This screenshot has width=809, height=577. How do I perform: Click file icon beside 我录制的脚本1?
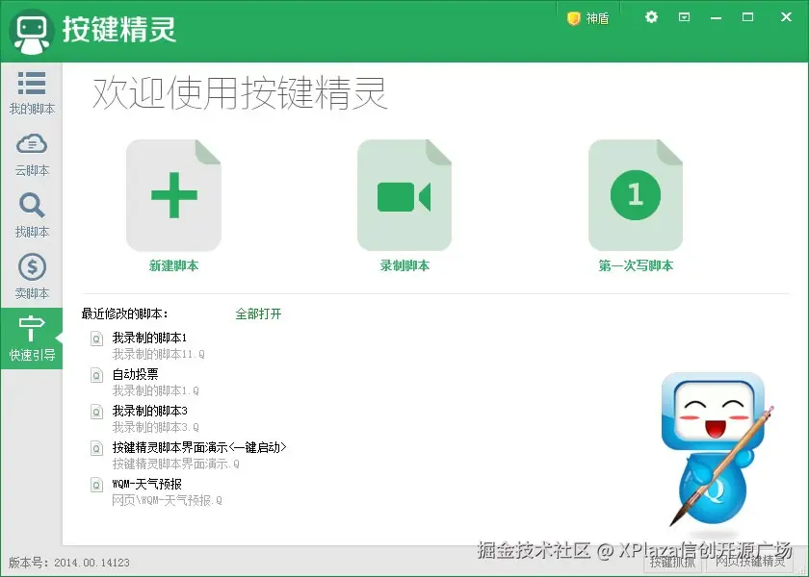point(96,339)
